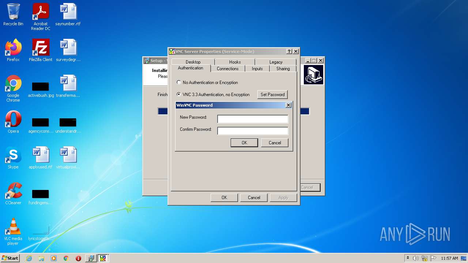Select the virtualprovi... document icon
This screenshot has width=468, height=263.
(68, 158)
